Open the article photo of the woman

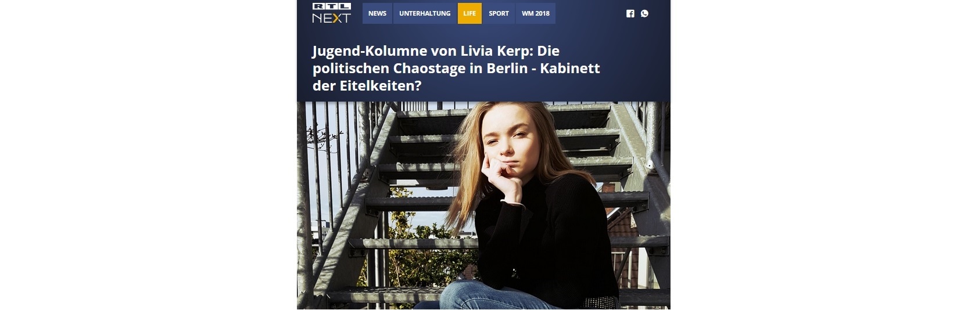(x=483, y=206)
